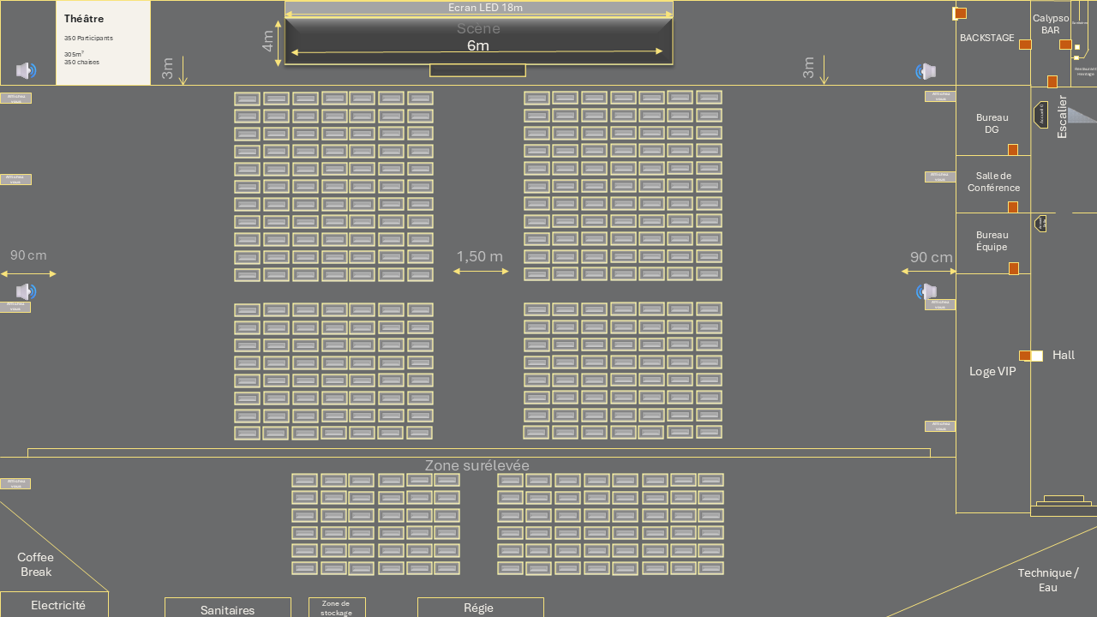Viewport: 1097px width, 617px height.
Task: Select the Bureau Équipe room label
Action: pos(992,241)
